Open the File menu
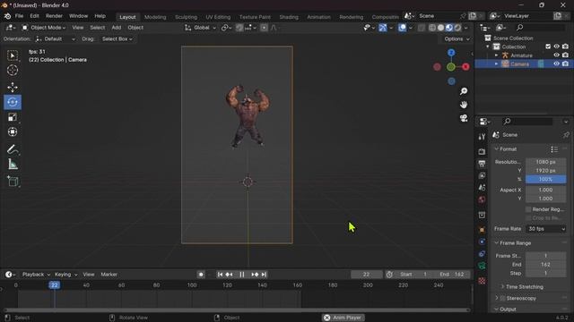 pyautogui.click(x=19, y=16)
